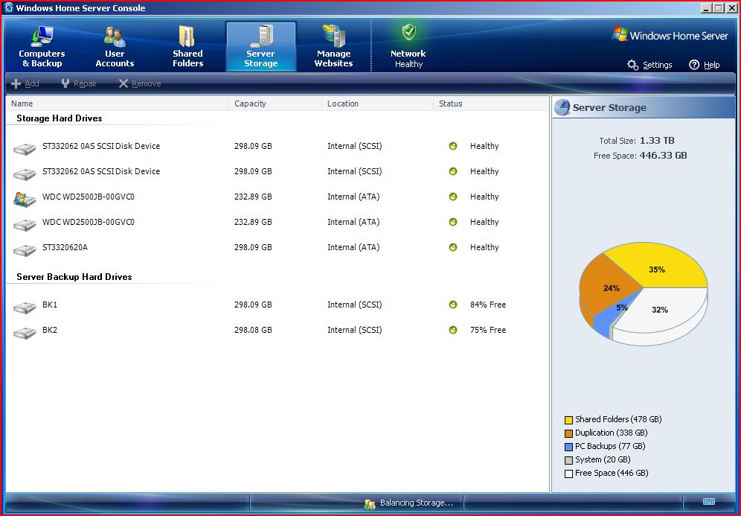The width and height of the screenshot is (741, 516).
Task: Click the Balancing Storage status bar icon
Action: [x=370, y=503]
